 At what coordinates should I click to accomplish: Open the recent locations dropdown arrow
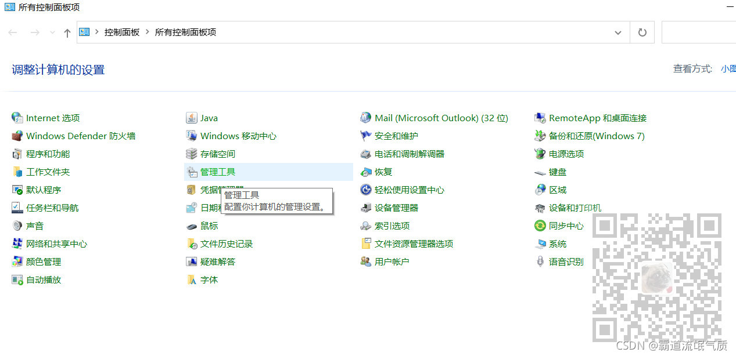click(52, 32)
